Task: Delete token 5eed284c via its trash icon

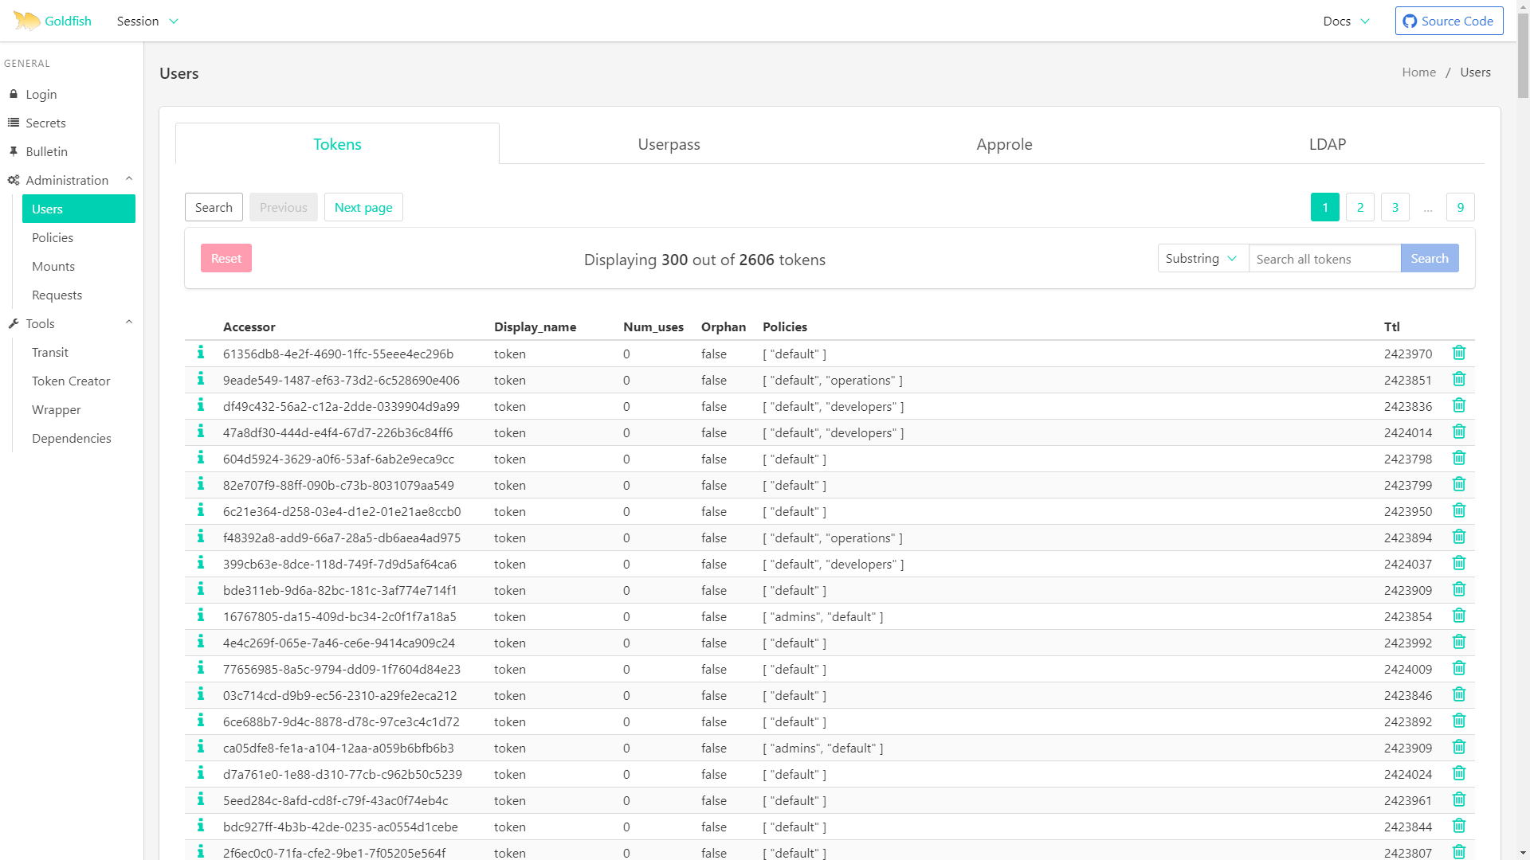Action: 1458,799
